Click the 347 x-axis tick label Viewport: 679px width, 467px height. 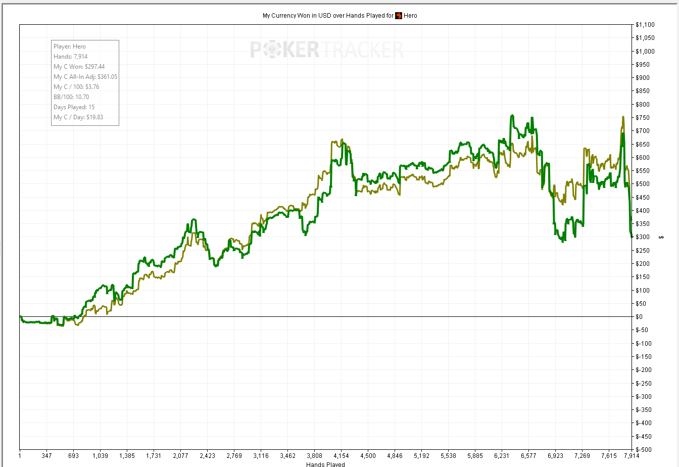pos(46,455)
